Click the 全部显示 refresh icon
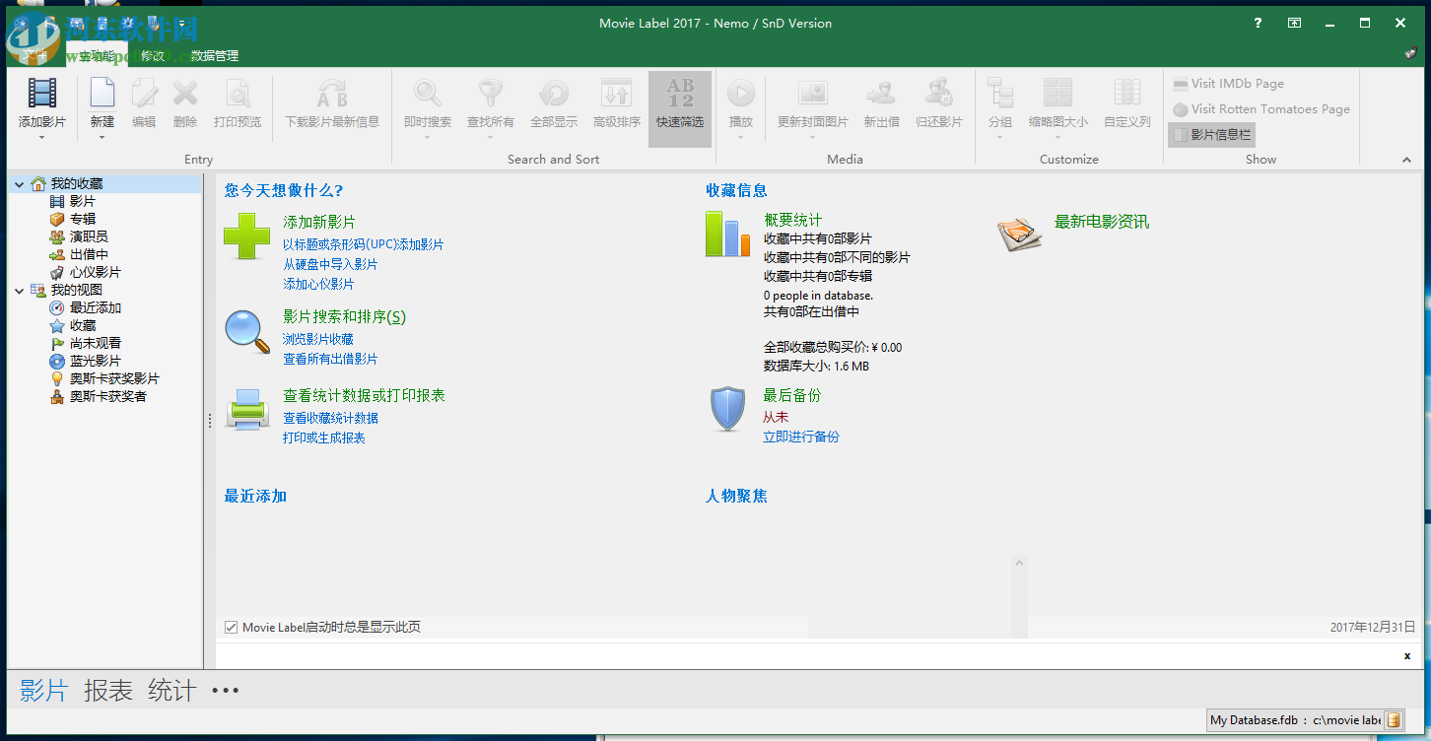This screenshot has width=1431, height=741. [x=554, y=93]
